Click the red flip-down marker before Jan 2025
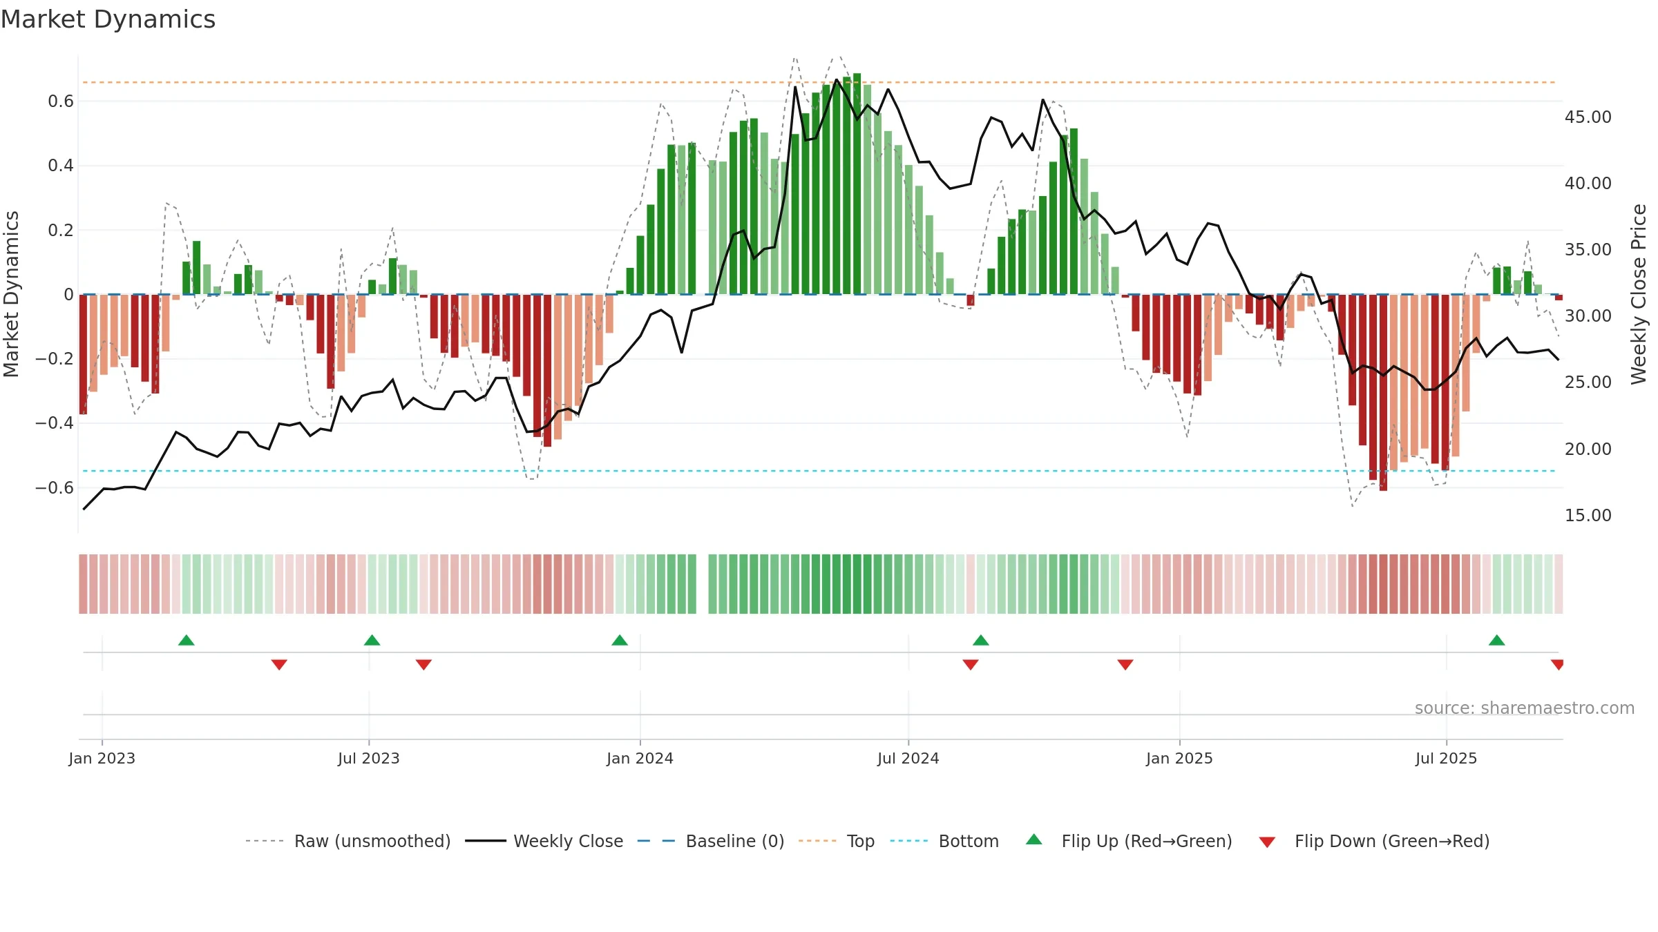The width and height of the screenshot is (1658, 932). click(1125, 665)
